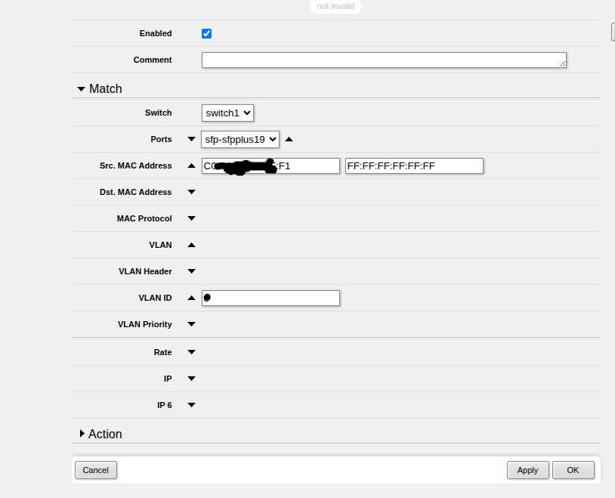Click the Comment text field
Viewport: 615px width, 498px height.
tap(383, 60)
